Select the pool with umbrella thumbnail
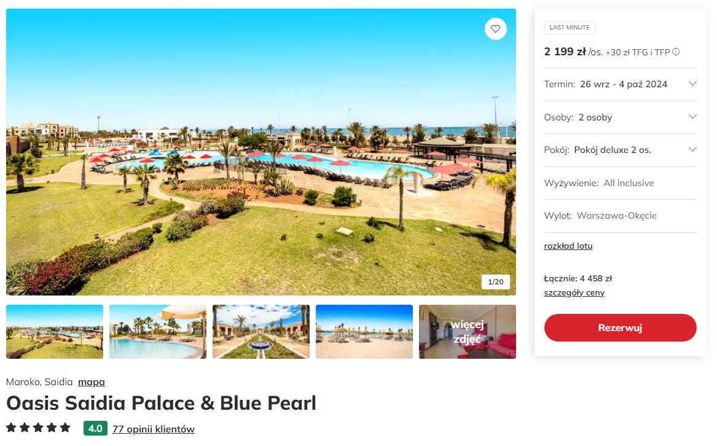Image resolution: width=717 pixels, height=446 pixels. 158,332
